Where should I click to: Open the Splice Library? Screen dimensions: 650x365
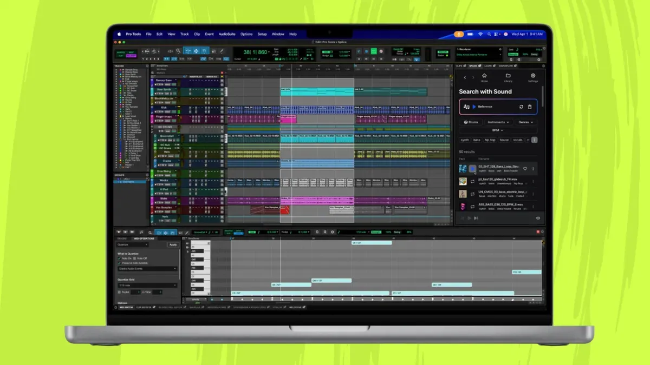click(x=508, y=77)
